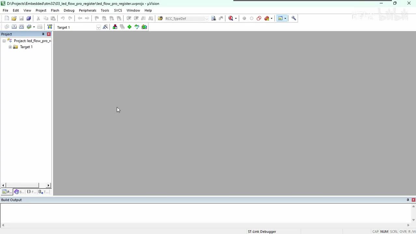
Task: Redo the last action
Action: tap(70, 19)
